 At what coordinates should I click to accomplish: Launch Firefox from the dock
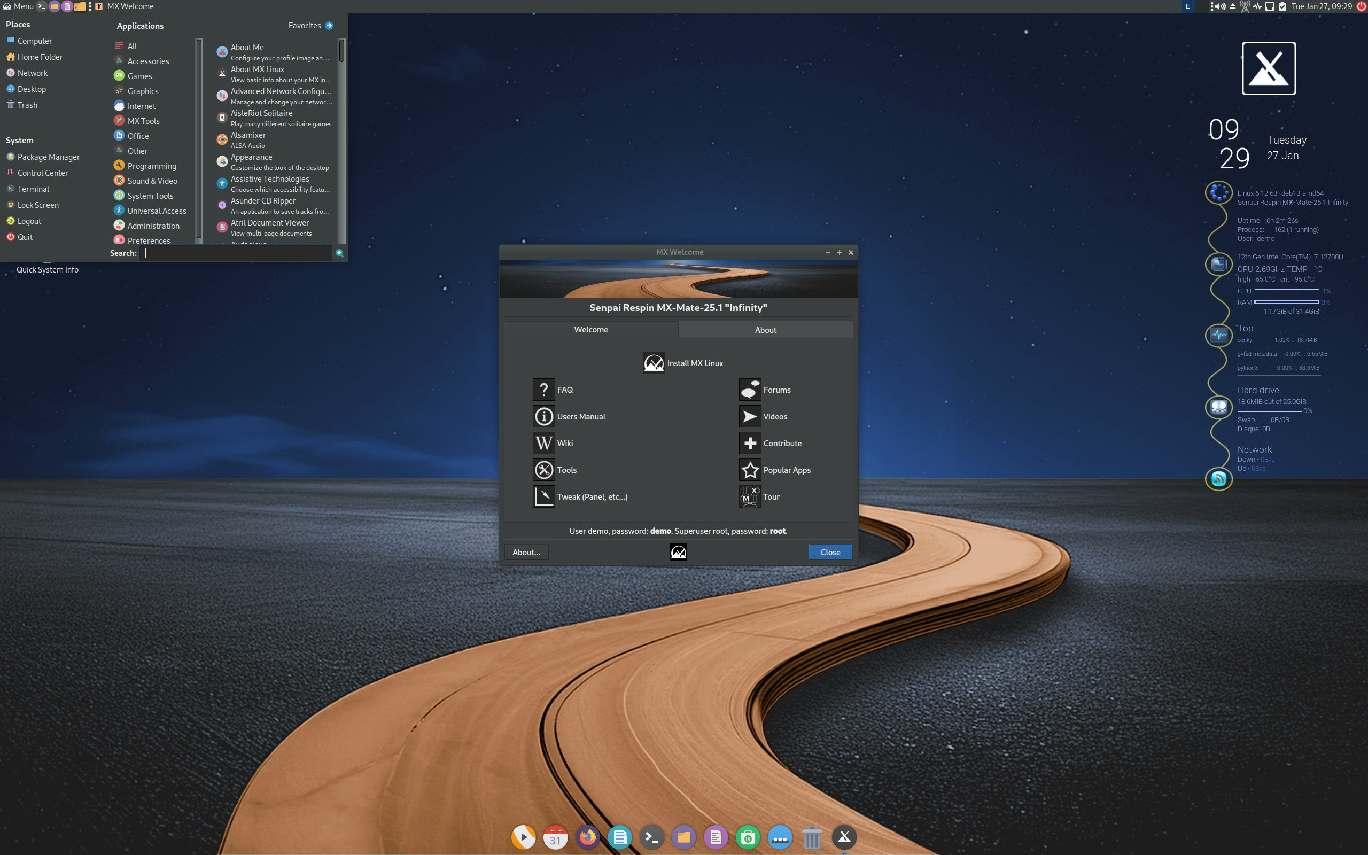(587, 837)
